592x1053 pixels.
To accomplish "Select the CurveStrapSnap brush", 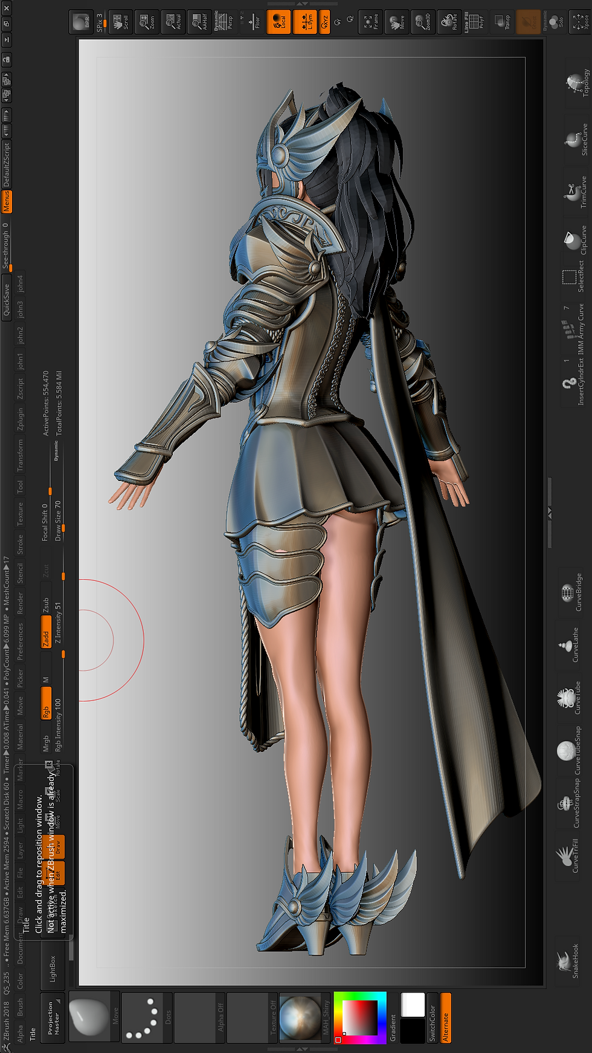I will coord(569,803).
